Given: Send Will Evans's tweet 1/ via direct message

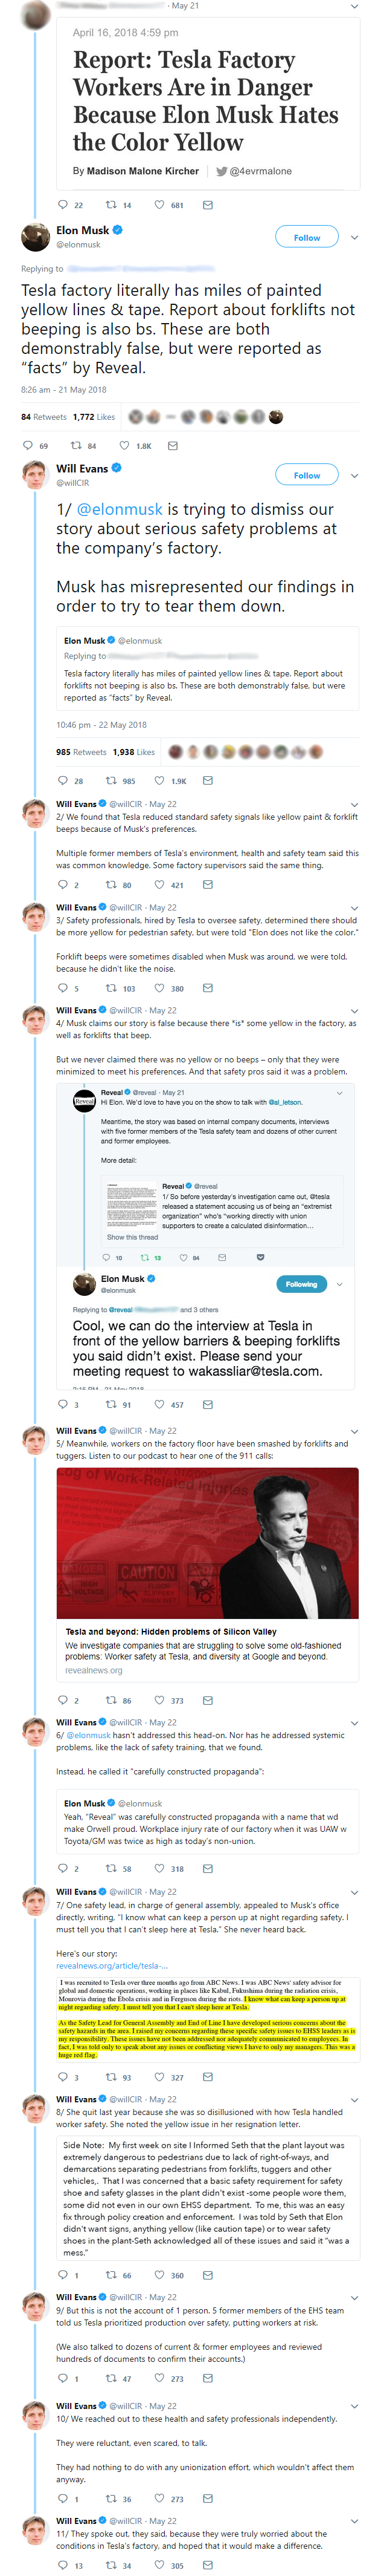Looking at the screenshot, I should coord(208,780).
